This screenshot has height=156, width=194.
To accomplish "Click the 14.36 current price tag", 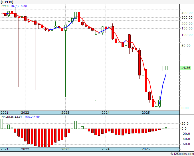I will pyautogui.click(x=185, y=68).
